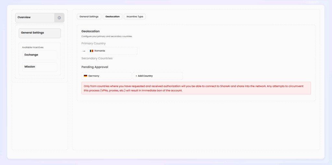
Task: Click the Germany flag icon
Action: pyautogui.click(x=86, y=76)
